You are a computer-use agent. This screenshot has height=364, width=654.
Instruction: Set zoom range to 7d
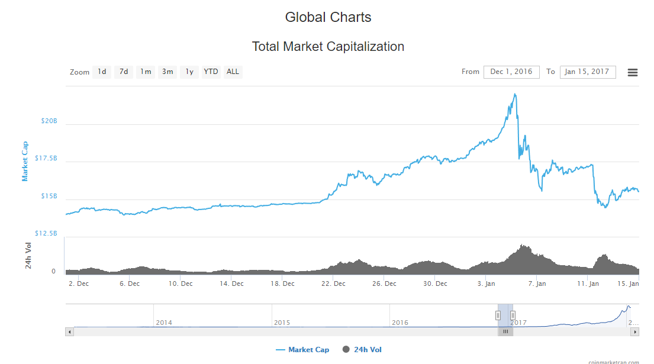123,72
